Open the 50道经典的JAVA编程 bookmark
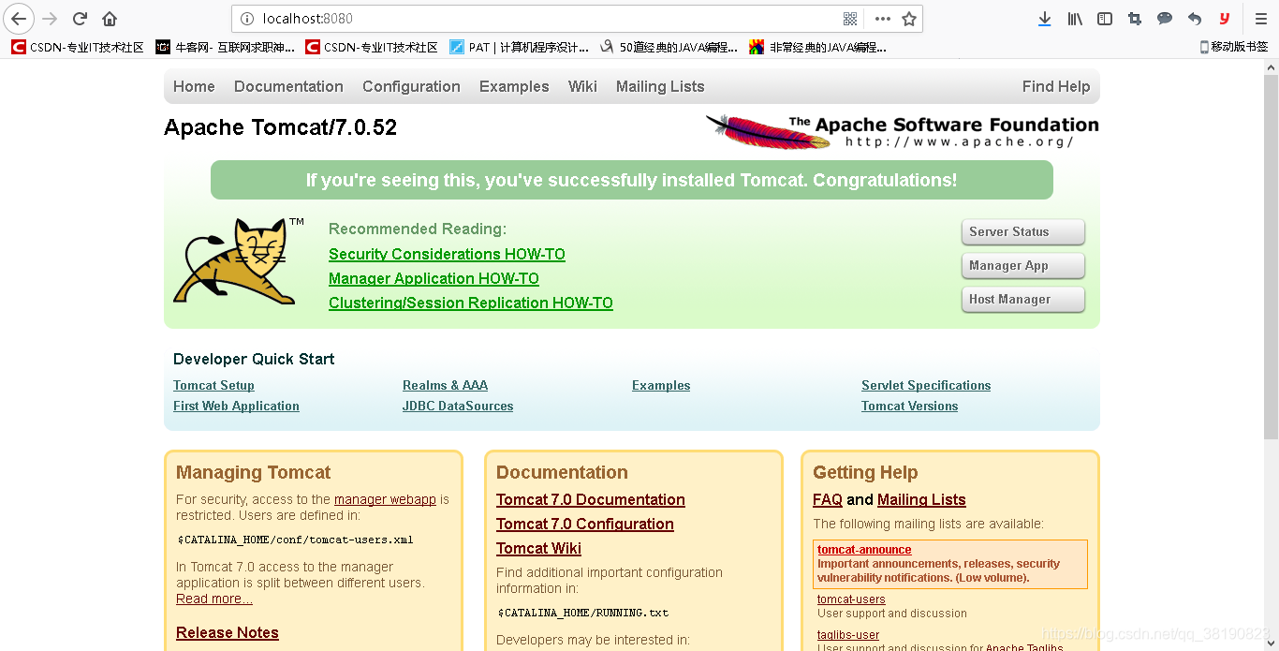Viewport: 1279px width, 651px height. pos(669,47)
